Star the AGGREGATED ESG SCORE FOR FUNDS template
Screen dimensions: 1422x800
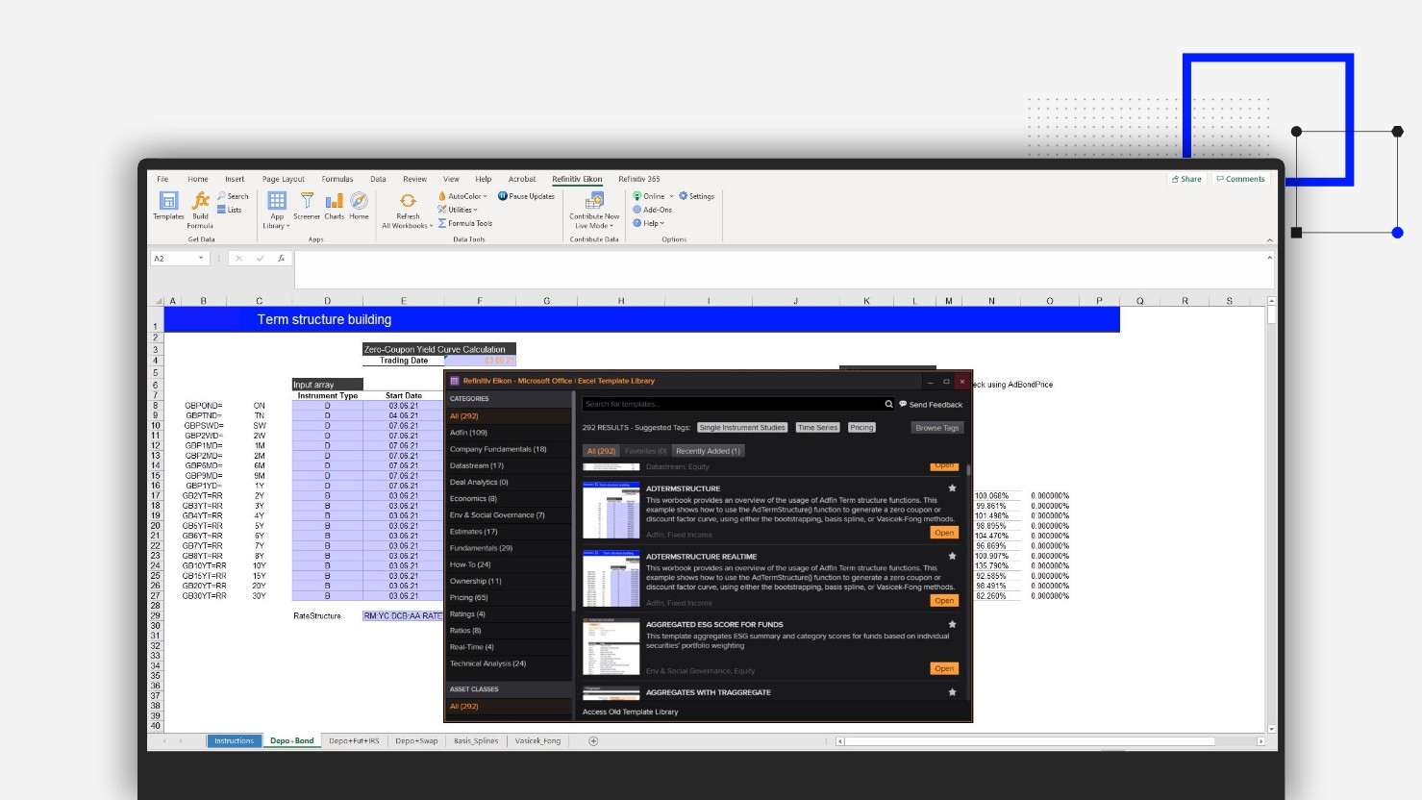[953, 624]
